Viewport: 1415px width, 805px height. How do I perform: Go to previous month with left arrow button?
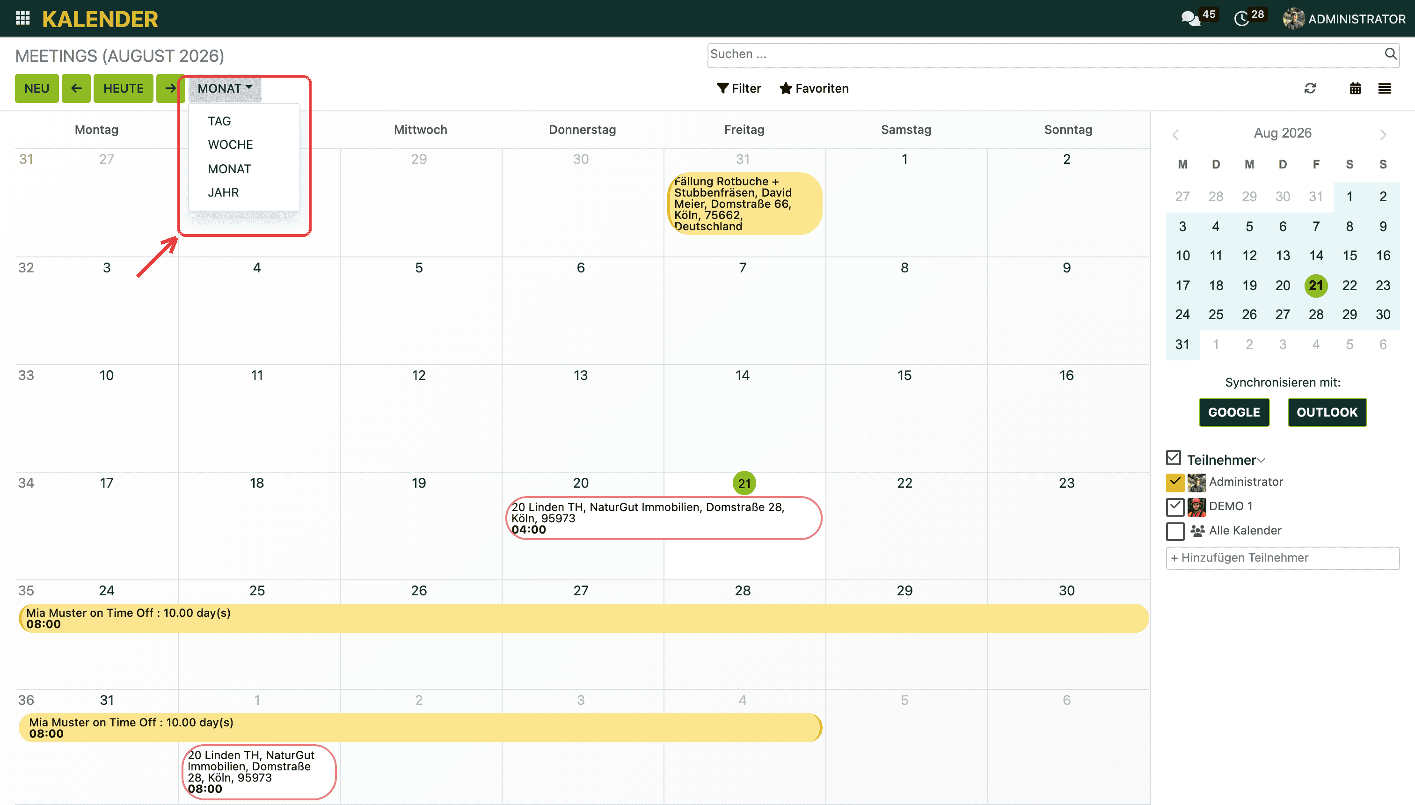76,88
